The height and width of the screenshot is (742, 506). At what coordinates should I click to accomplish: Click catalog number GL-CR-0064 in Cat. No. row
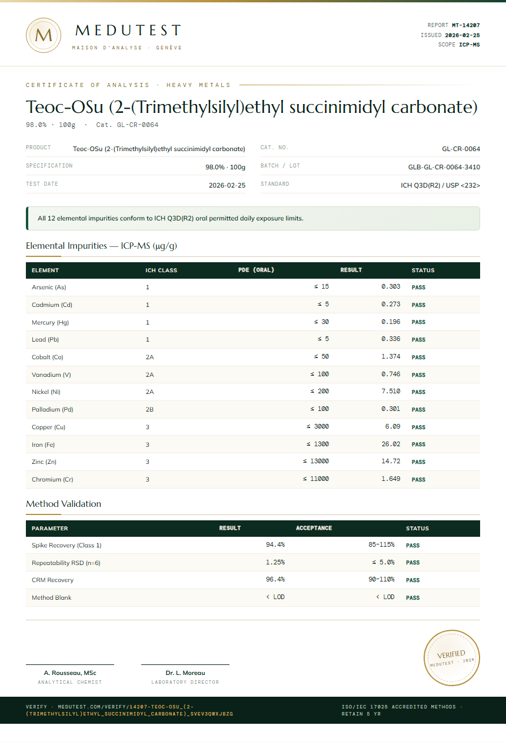(461, 149)
